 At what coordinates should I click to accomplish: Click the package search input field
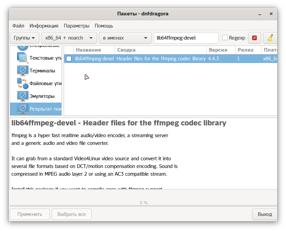(186, 38)
